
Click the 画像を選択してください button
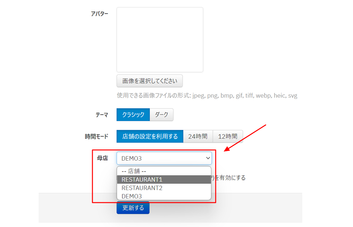point(150,81)
